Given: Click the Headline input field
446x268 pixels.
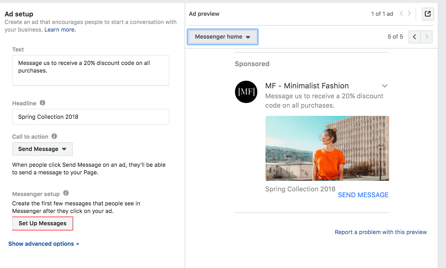Looking at the screenshot, I should pos(91,117).
